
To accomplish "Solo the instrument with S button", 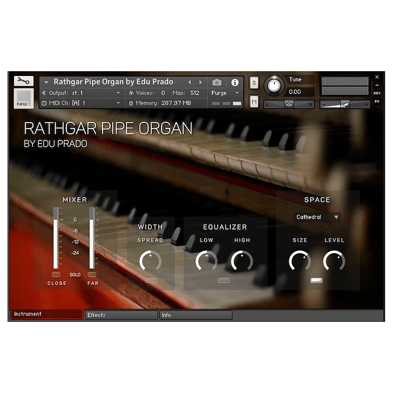I will tap(254, 83).
